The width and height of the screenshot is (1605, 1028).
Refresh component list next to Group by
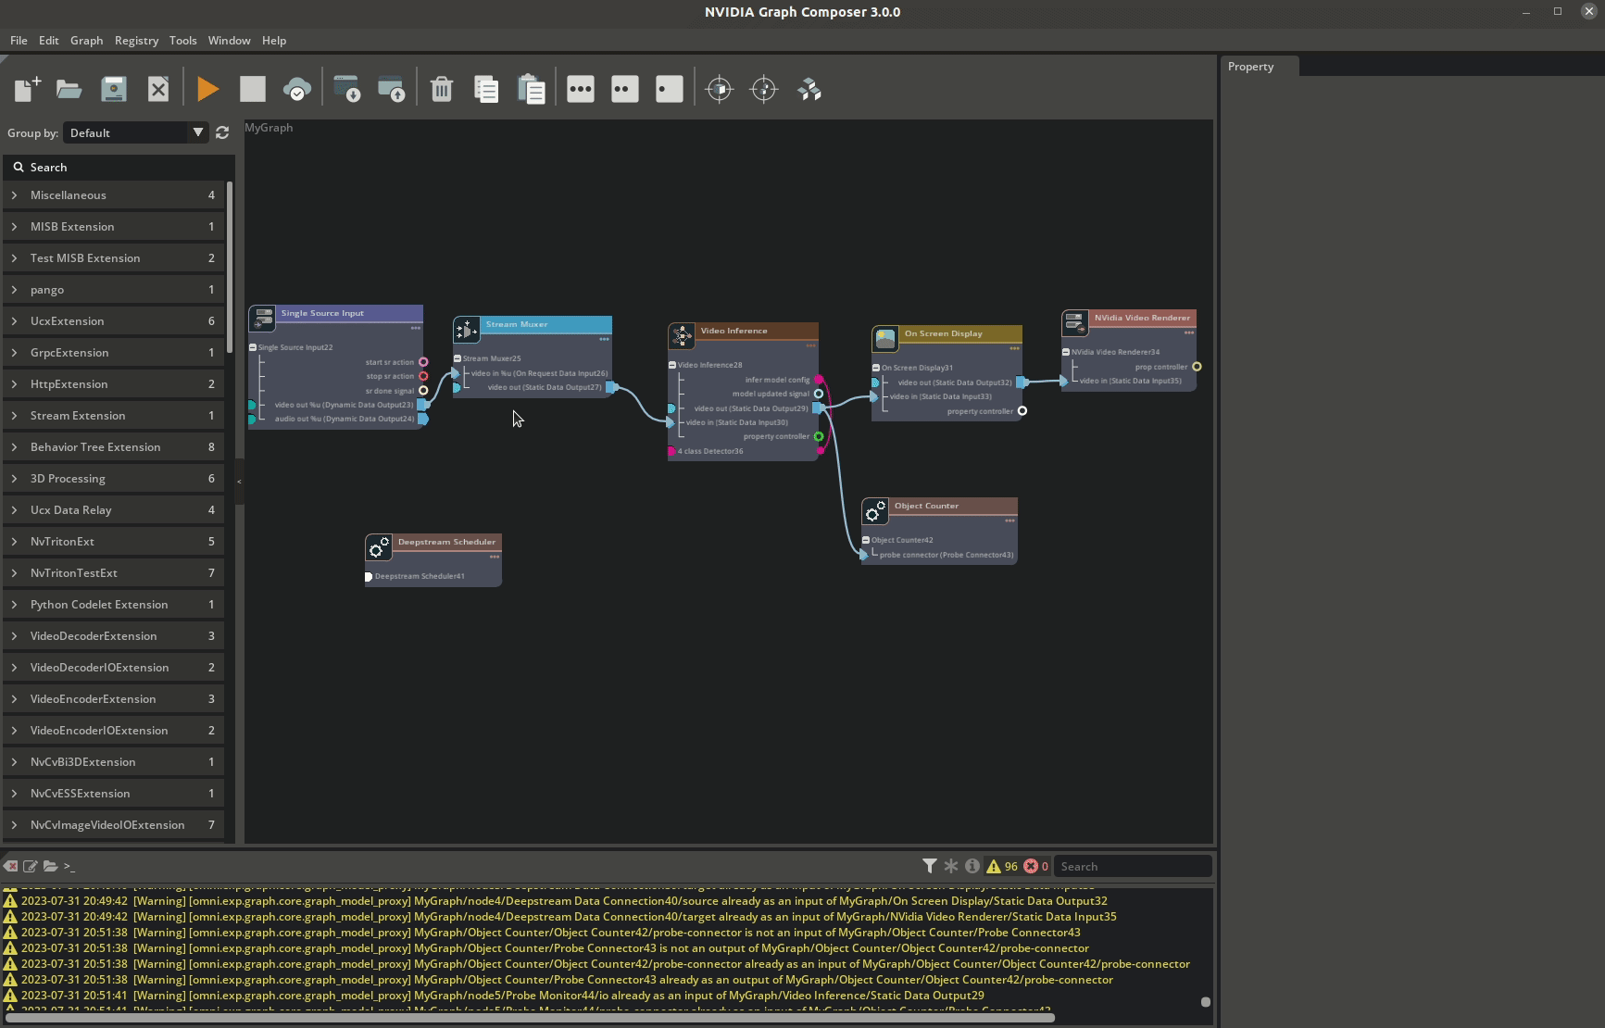click(222, 132)
